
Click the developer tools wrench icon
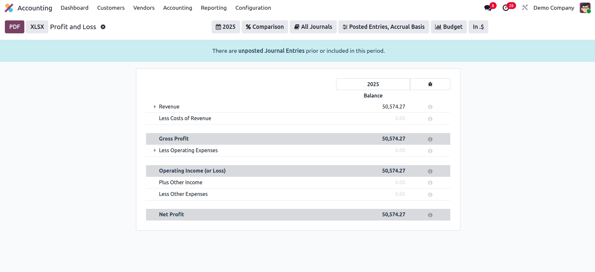point(525,7)
